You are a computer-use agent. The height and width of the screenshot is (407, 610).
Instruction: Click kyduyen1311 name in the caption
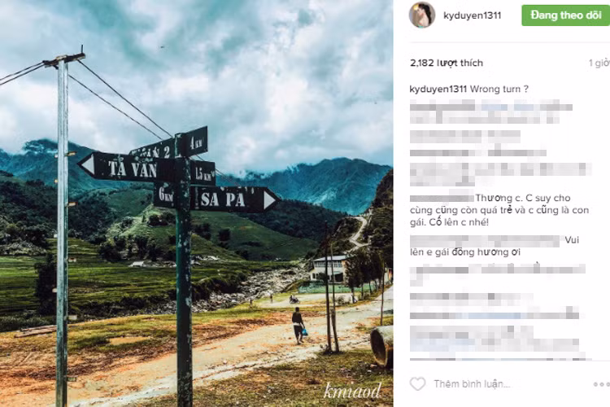click(x=438, y=90)
